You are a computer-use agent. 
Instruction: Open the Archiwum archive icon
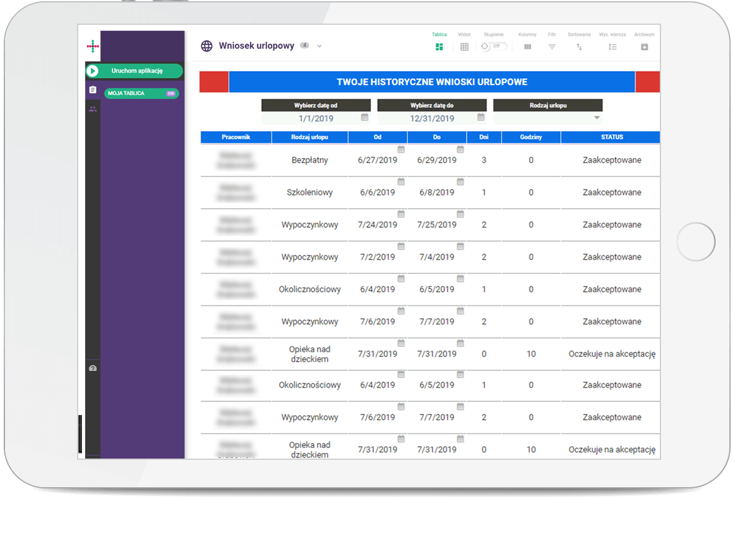pyautogui.click(x=644, y=47)
